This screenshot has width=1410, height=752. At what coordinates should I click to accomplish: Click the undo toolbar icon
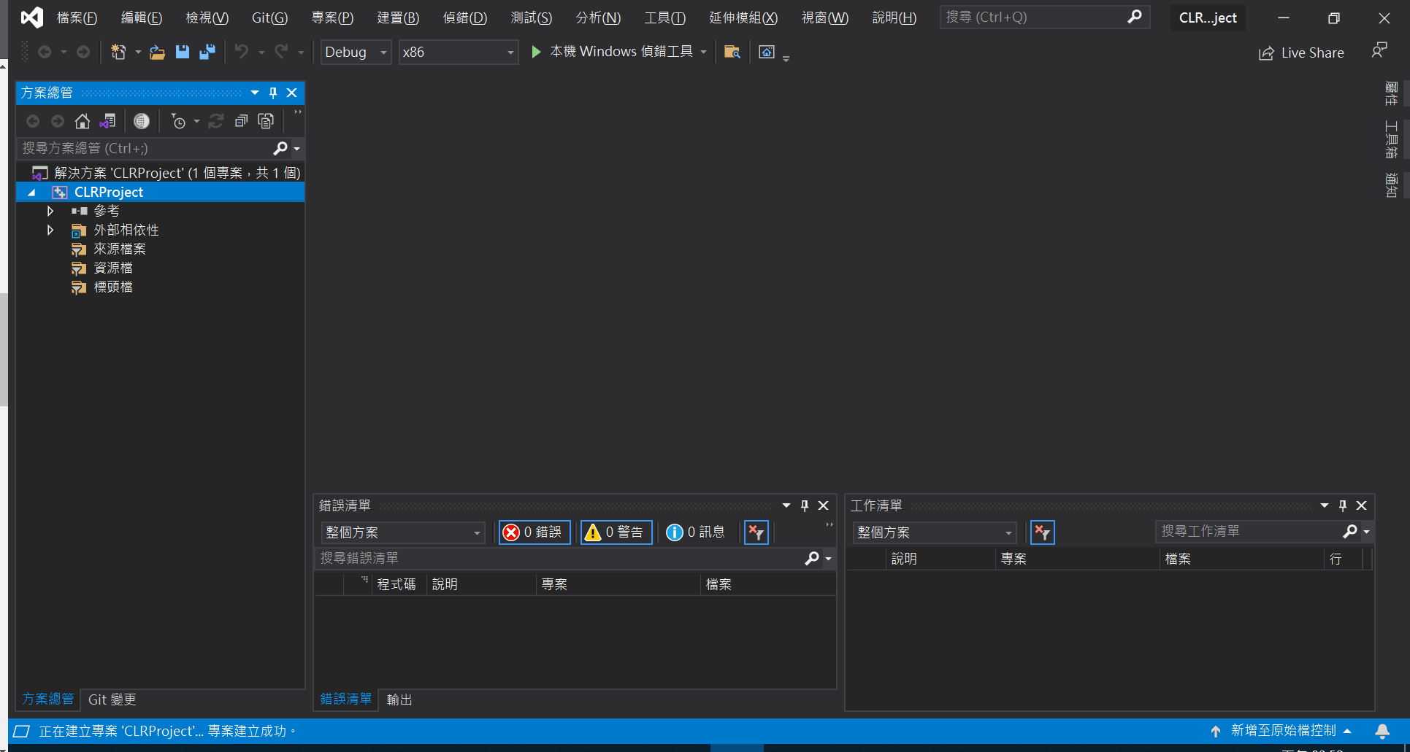tap(242, 52)
